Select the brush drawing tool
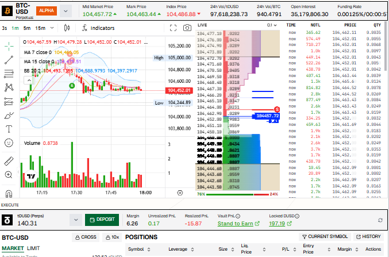The width and height of the screenshot is (389, 257). click(9, 116)
